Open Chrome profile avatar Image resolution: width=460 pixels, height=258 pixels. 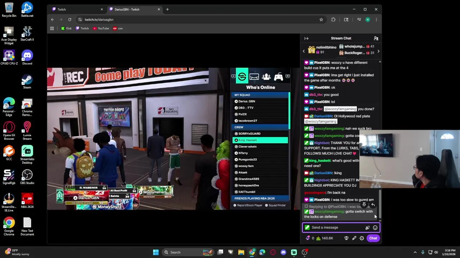[x=368, y=20]
